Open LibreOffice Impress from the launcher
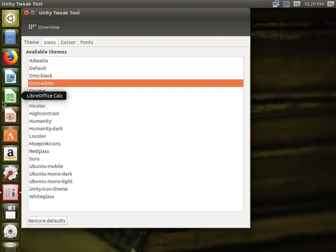The image size is (336, 252). point(10,115)
